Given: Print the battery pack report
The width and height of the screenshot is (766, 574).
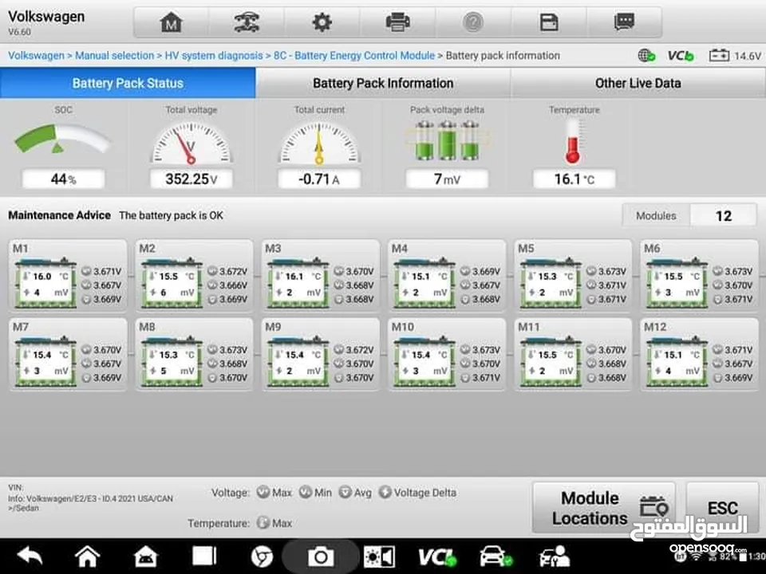Looking at the screenshot, I should pos(397,22).
